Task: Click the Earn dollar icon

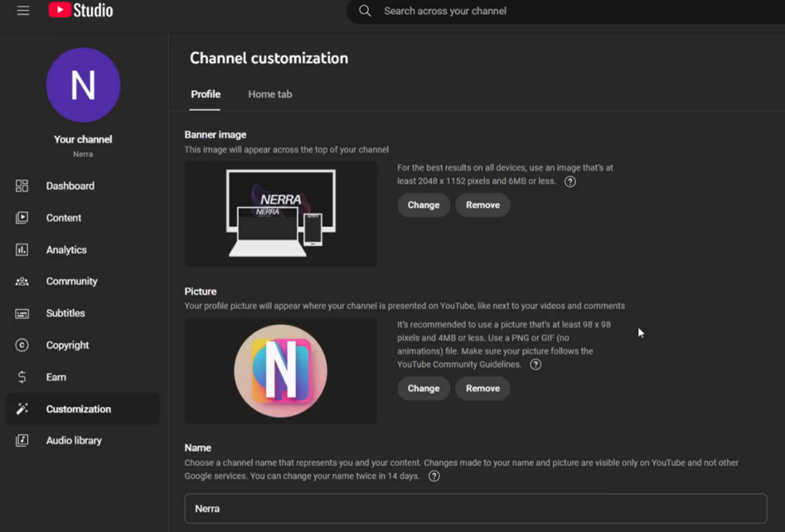Action: click(x=22, y=377)
